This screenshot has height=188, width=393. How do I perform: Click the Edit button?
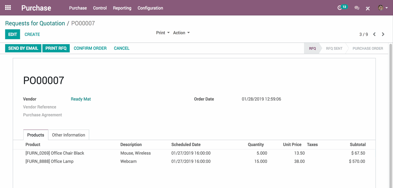(x=13, y=34)
